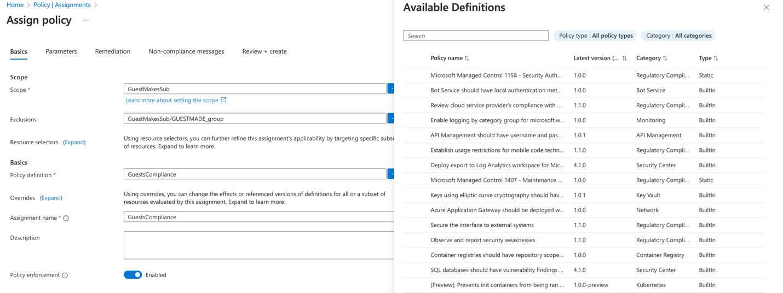Disable the Policy enforcement toggle
783x293 pixels.
click(133, 275)
